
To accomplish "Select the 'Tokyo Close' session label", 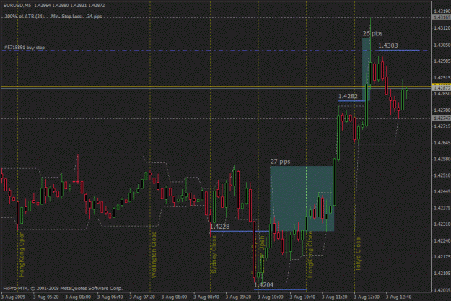I will tap(358, 254).
